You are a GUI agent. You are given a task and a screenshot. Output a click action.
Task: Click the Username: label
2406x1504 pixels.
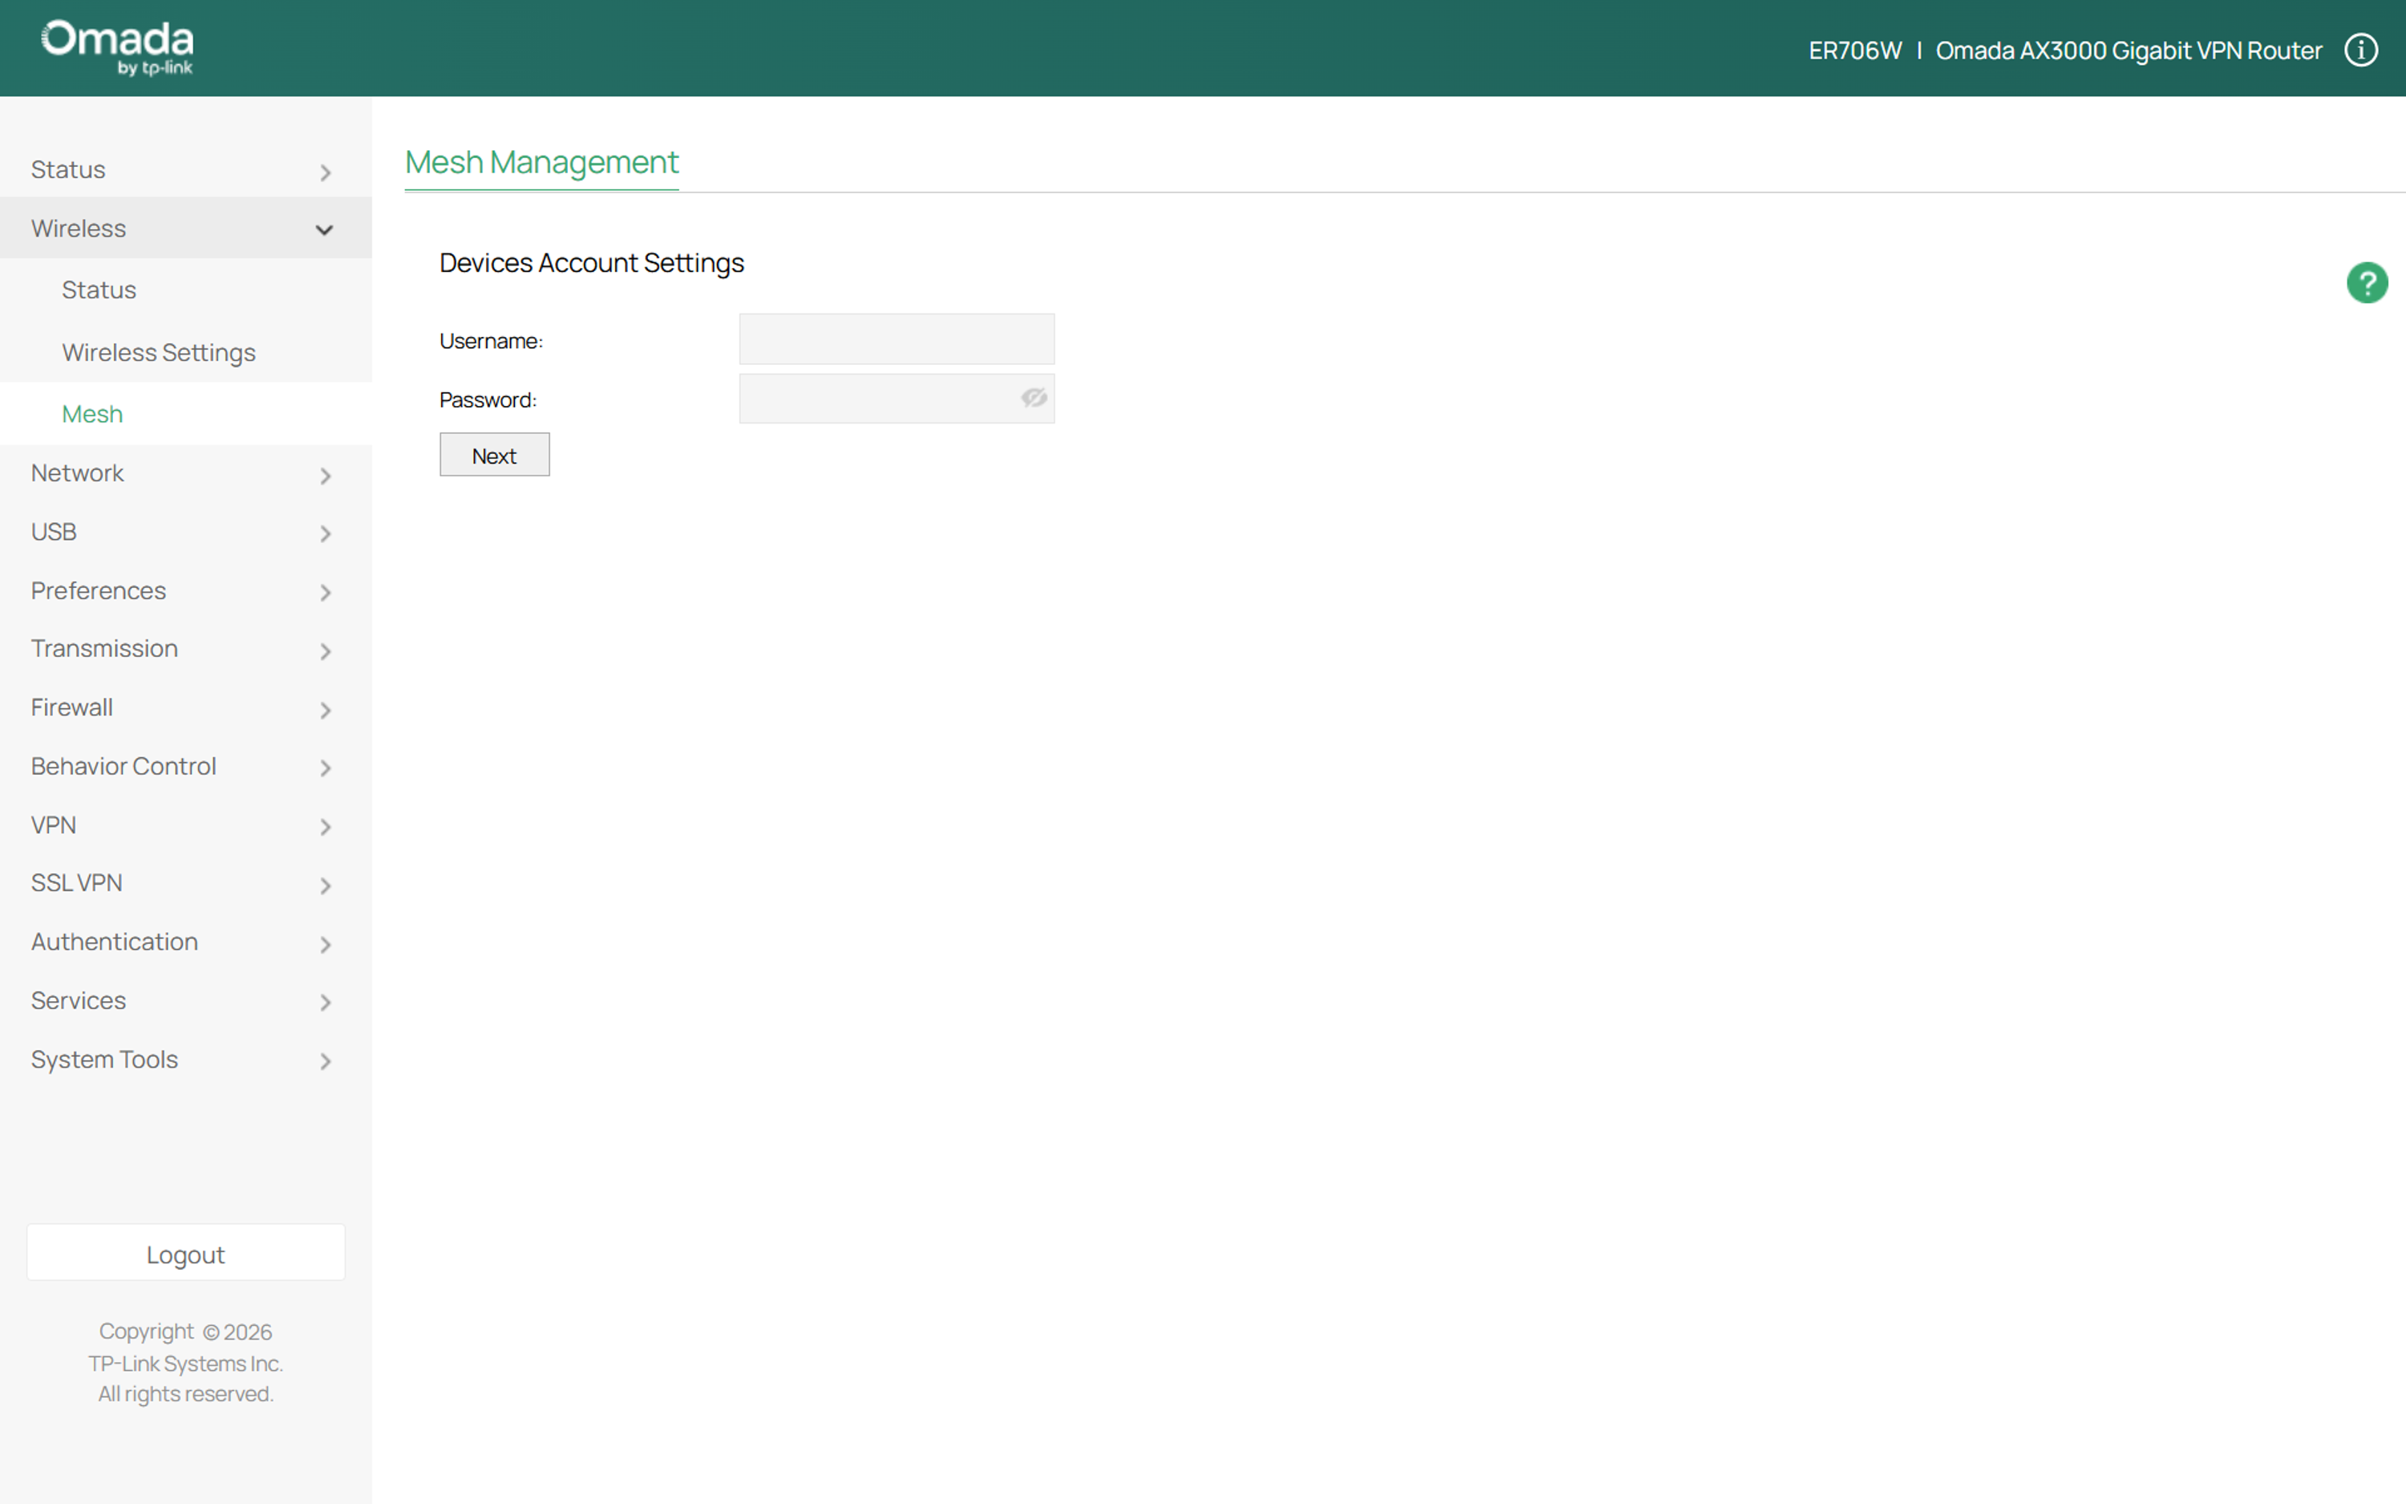pyautogui.click(x=491, y=341)
